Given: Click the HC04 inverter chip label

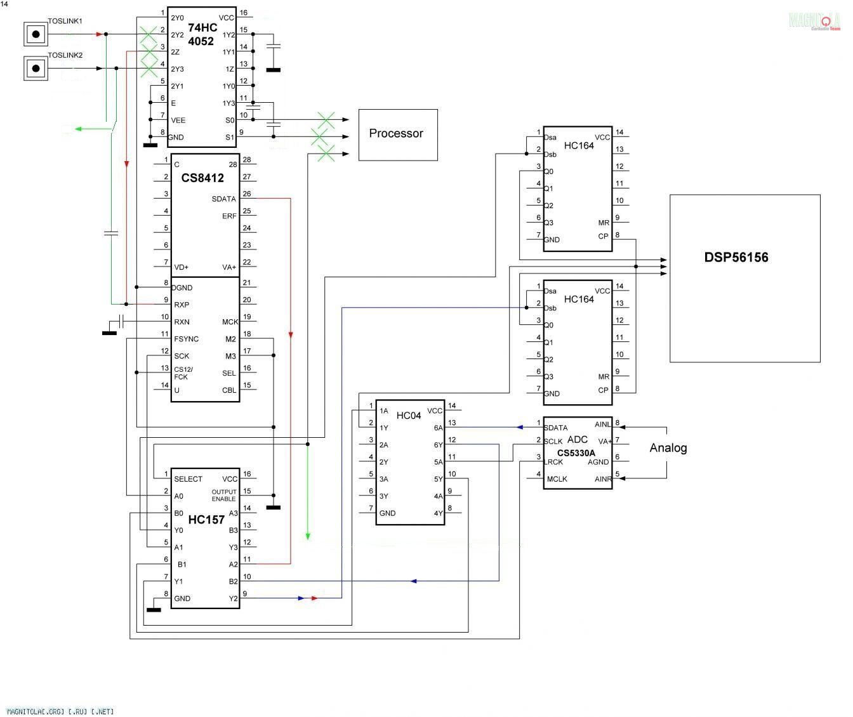Looking at the screenshot, I should [x=408, y=416].
